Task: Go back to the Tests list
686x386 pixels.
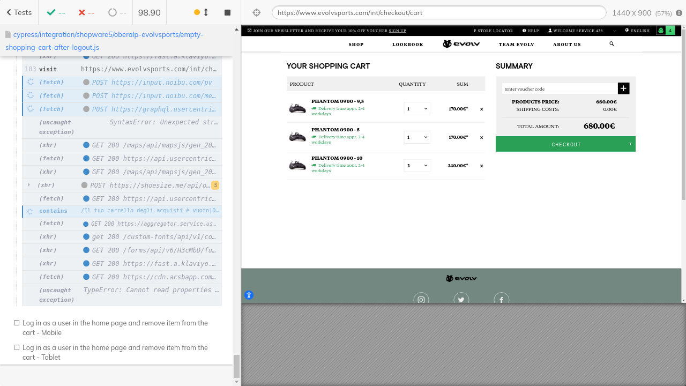Action: 19,12
